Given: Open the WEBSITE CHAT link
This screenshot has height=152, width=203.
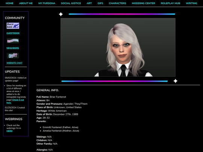Looking at the screenshot, I should point(14,63).
